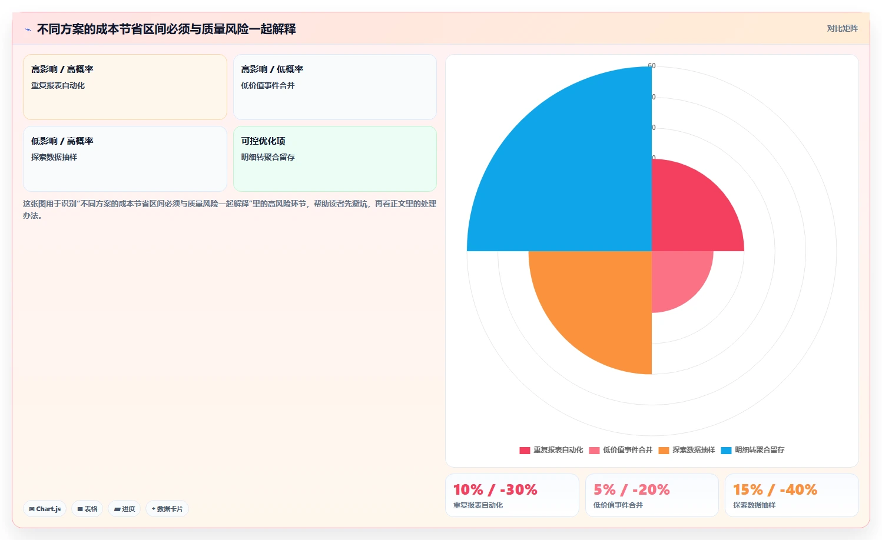Click the 进度 tag
Screen dimensions: 882x540
point(124,509)
